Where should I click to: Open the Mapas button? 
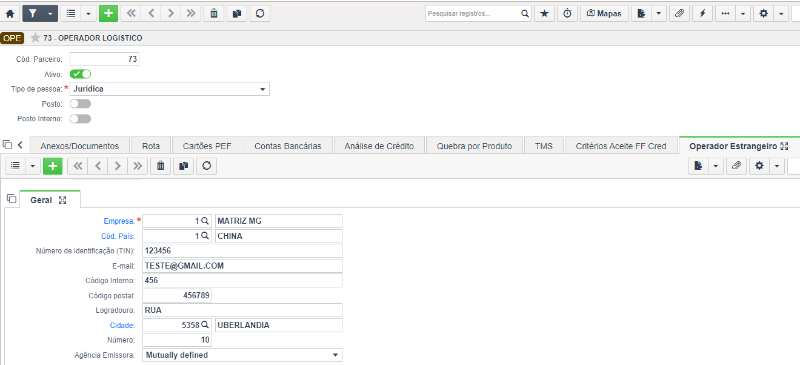[x=604, y=13]
